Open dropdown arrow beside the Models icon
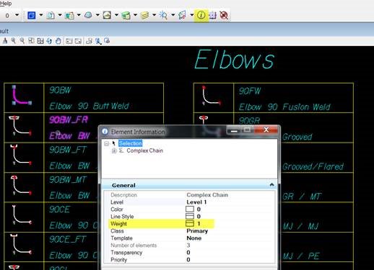 coord(41,15)
